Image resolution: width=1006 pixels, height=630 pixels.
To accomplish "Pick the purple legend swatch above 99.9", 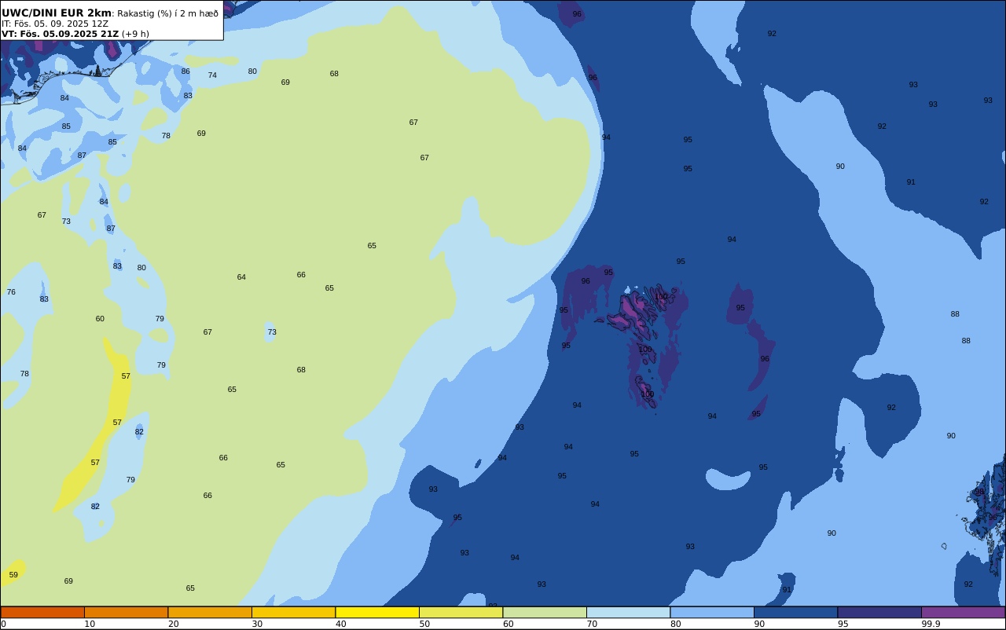I will click(963, 612).
